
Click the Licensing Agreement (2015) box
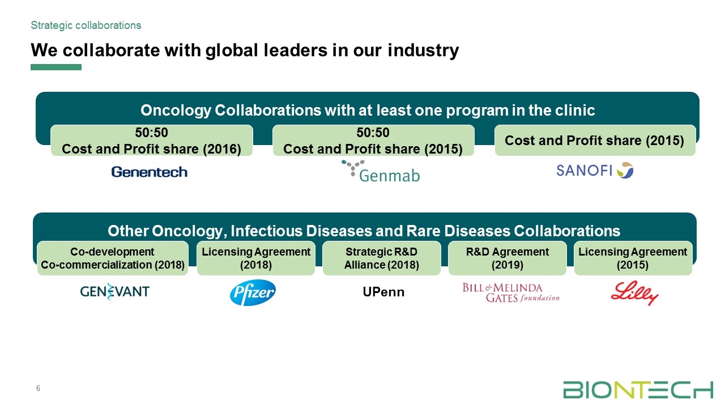click(633, 258)
